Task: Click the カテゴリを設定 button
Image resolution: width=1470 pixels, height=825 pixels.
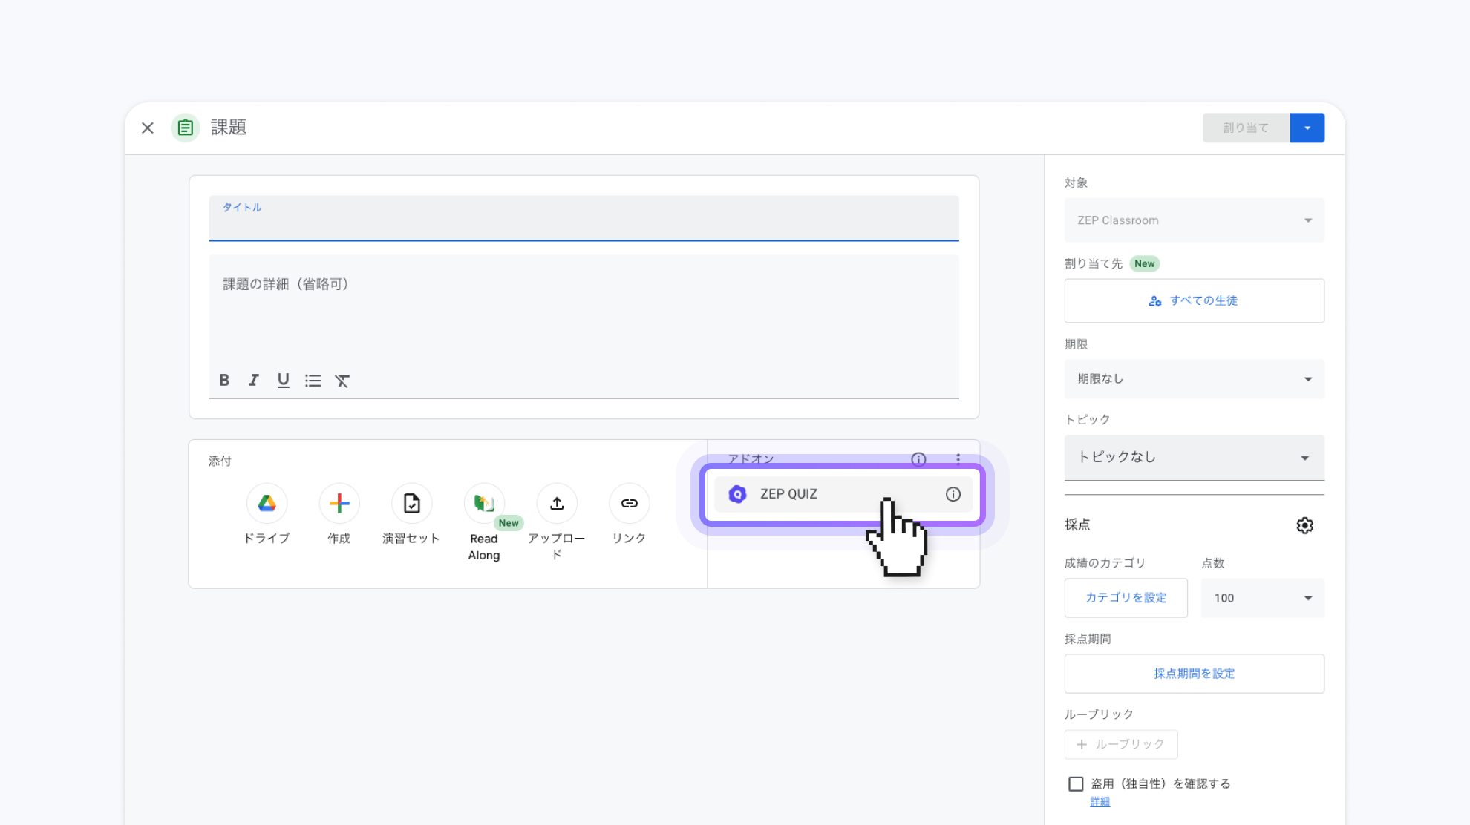Action: point(1126,598)
